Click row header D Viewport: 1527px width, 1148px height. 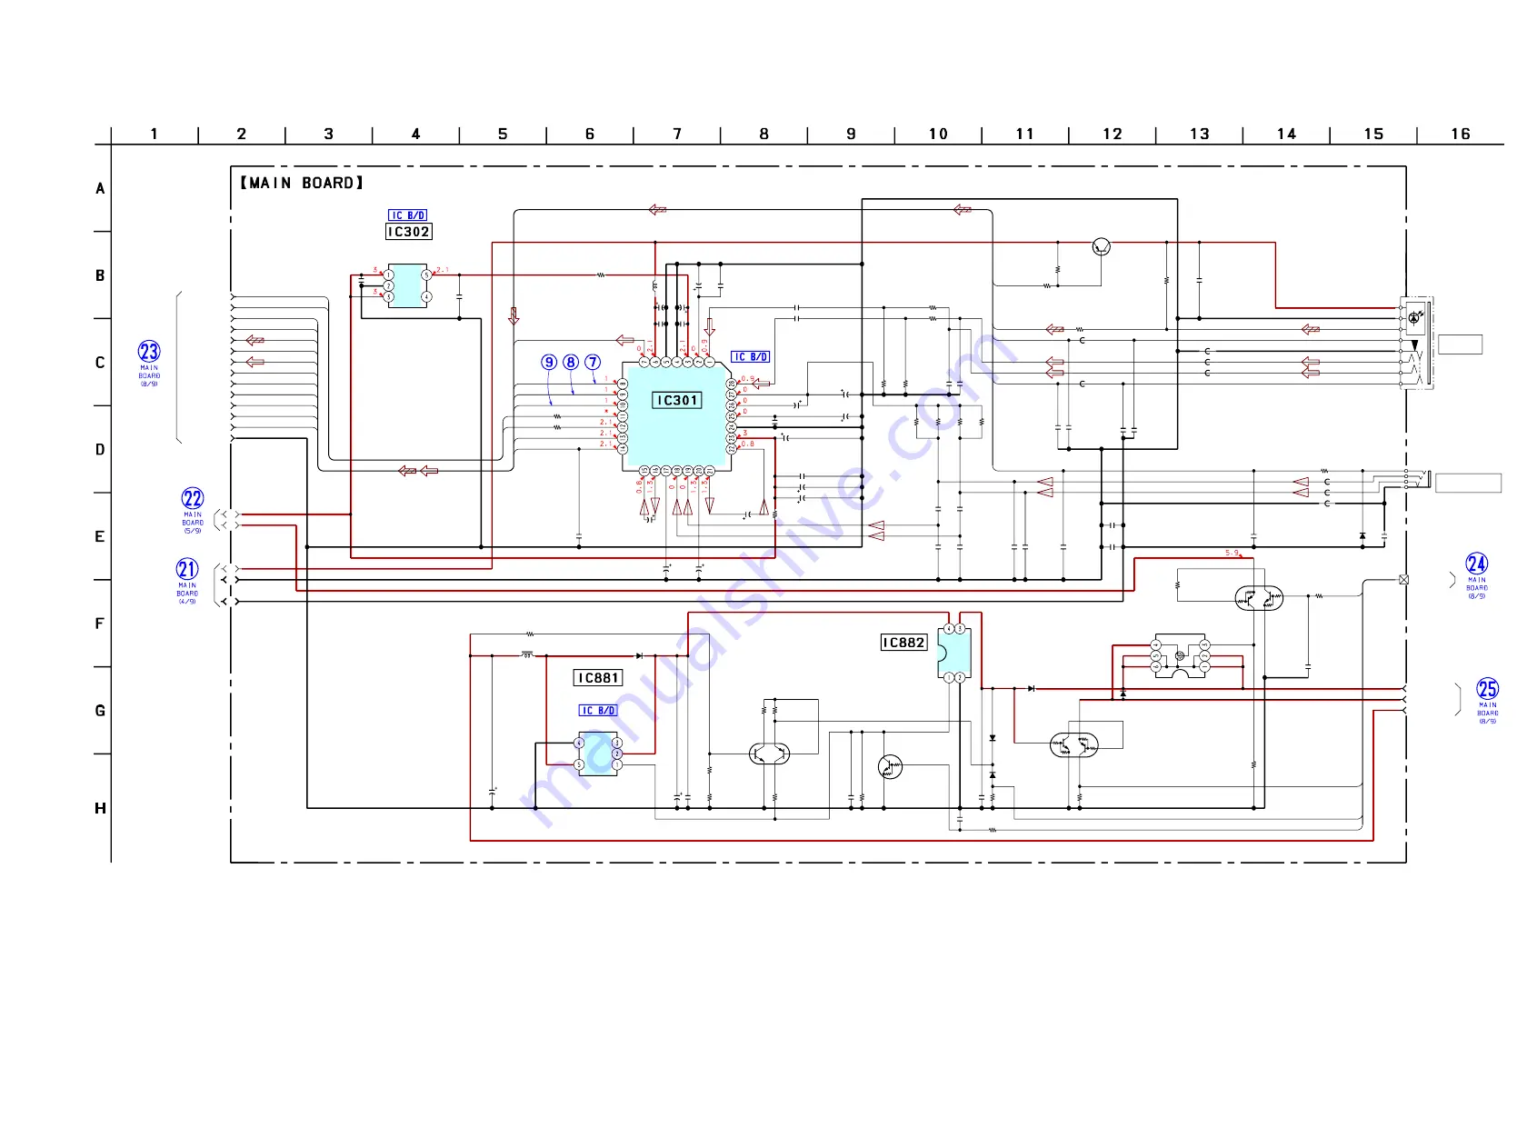coord(100,450)
